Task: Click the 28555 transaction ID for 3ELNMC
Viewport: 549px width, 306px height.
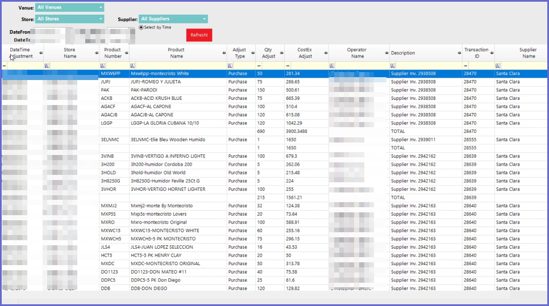Action: point(479,140)
